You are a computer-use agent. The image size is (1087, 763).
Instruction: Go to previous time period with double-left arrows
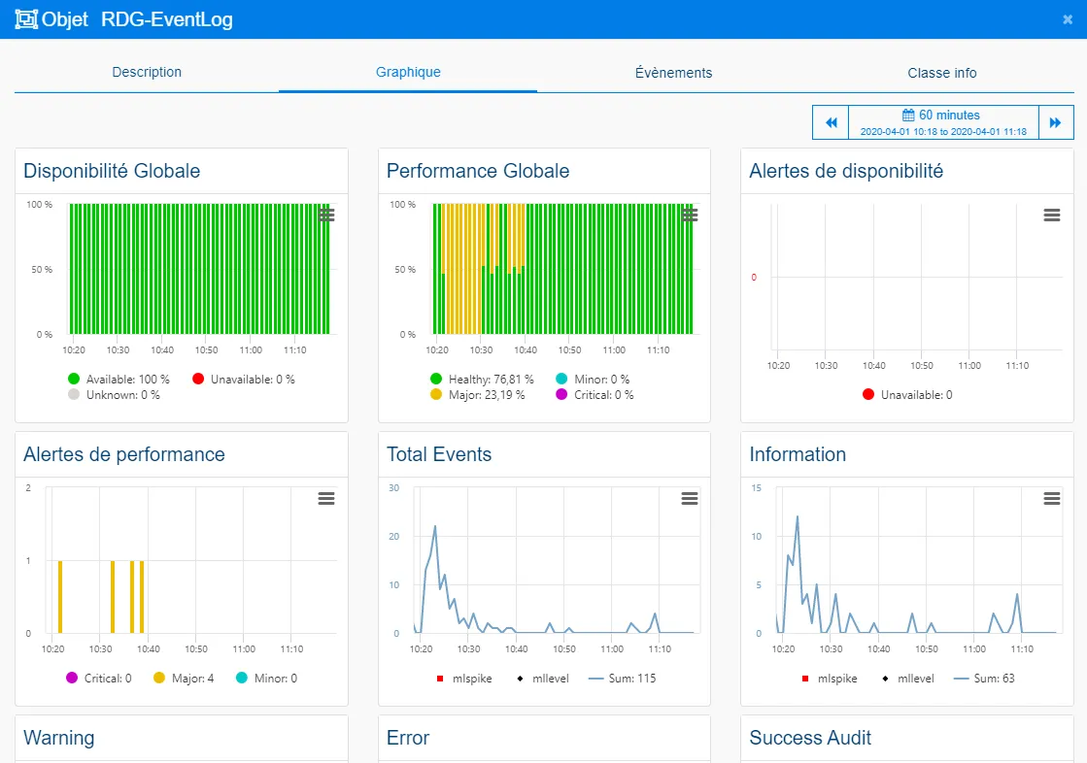coord(832,122)
